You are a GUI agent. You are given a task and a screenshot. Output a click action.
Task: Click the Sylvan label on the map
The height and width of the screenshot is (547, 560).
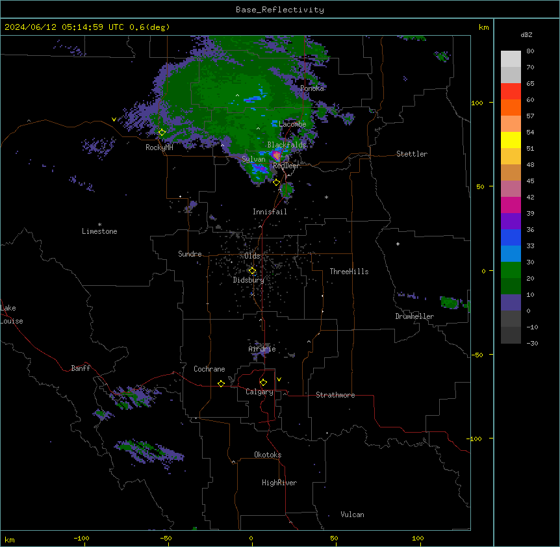(x=253, y=159)
